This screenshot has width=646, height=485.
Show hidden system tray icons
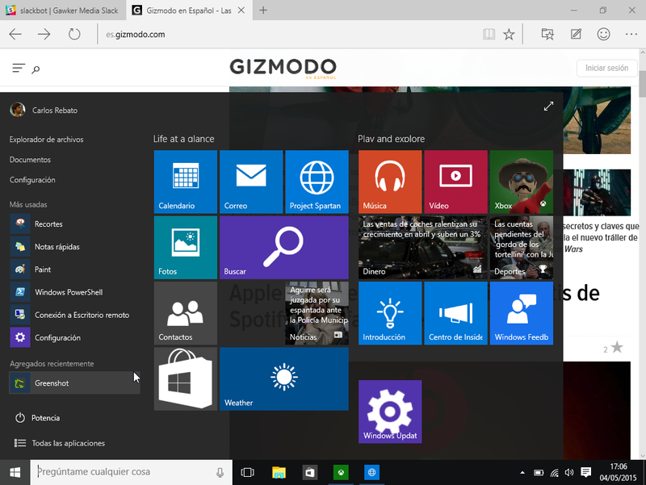(x=522, y=473)
